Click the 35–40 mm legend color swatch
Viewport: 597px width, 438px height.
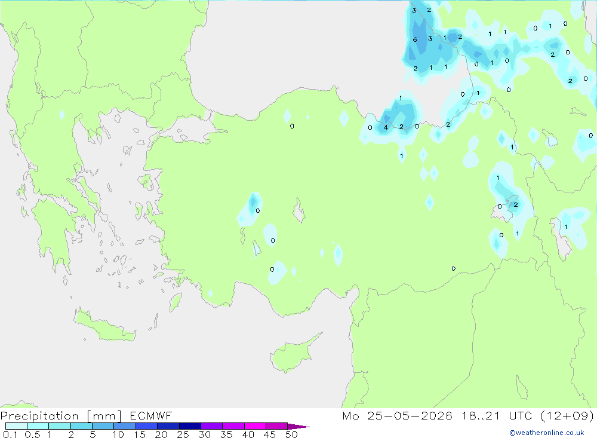(233, 426)
